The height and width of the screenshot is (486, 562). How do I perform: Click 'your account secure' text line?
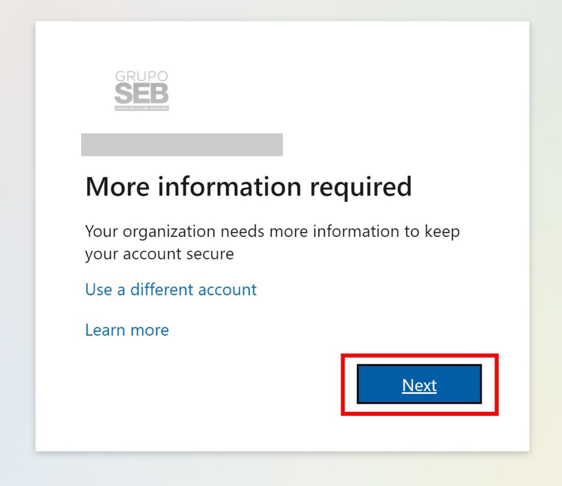(x=159, y=254)
